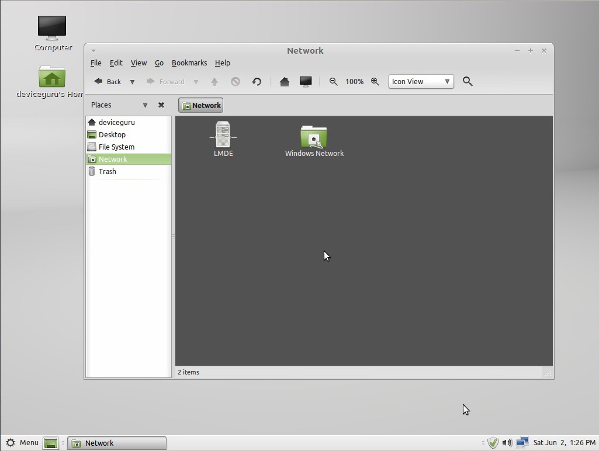The width and height of the screenshot is (599, 451).
Task: Click the network connection tray icon
Action: tap(522, 443)
